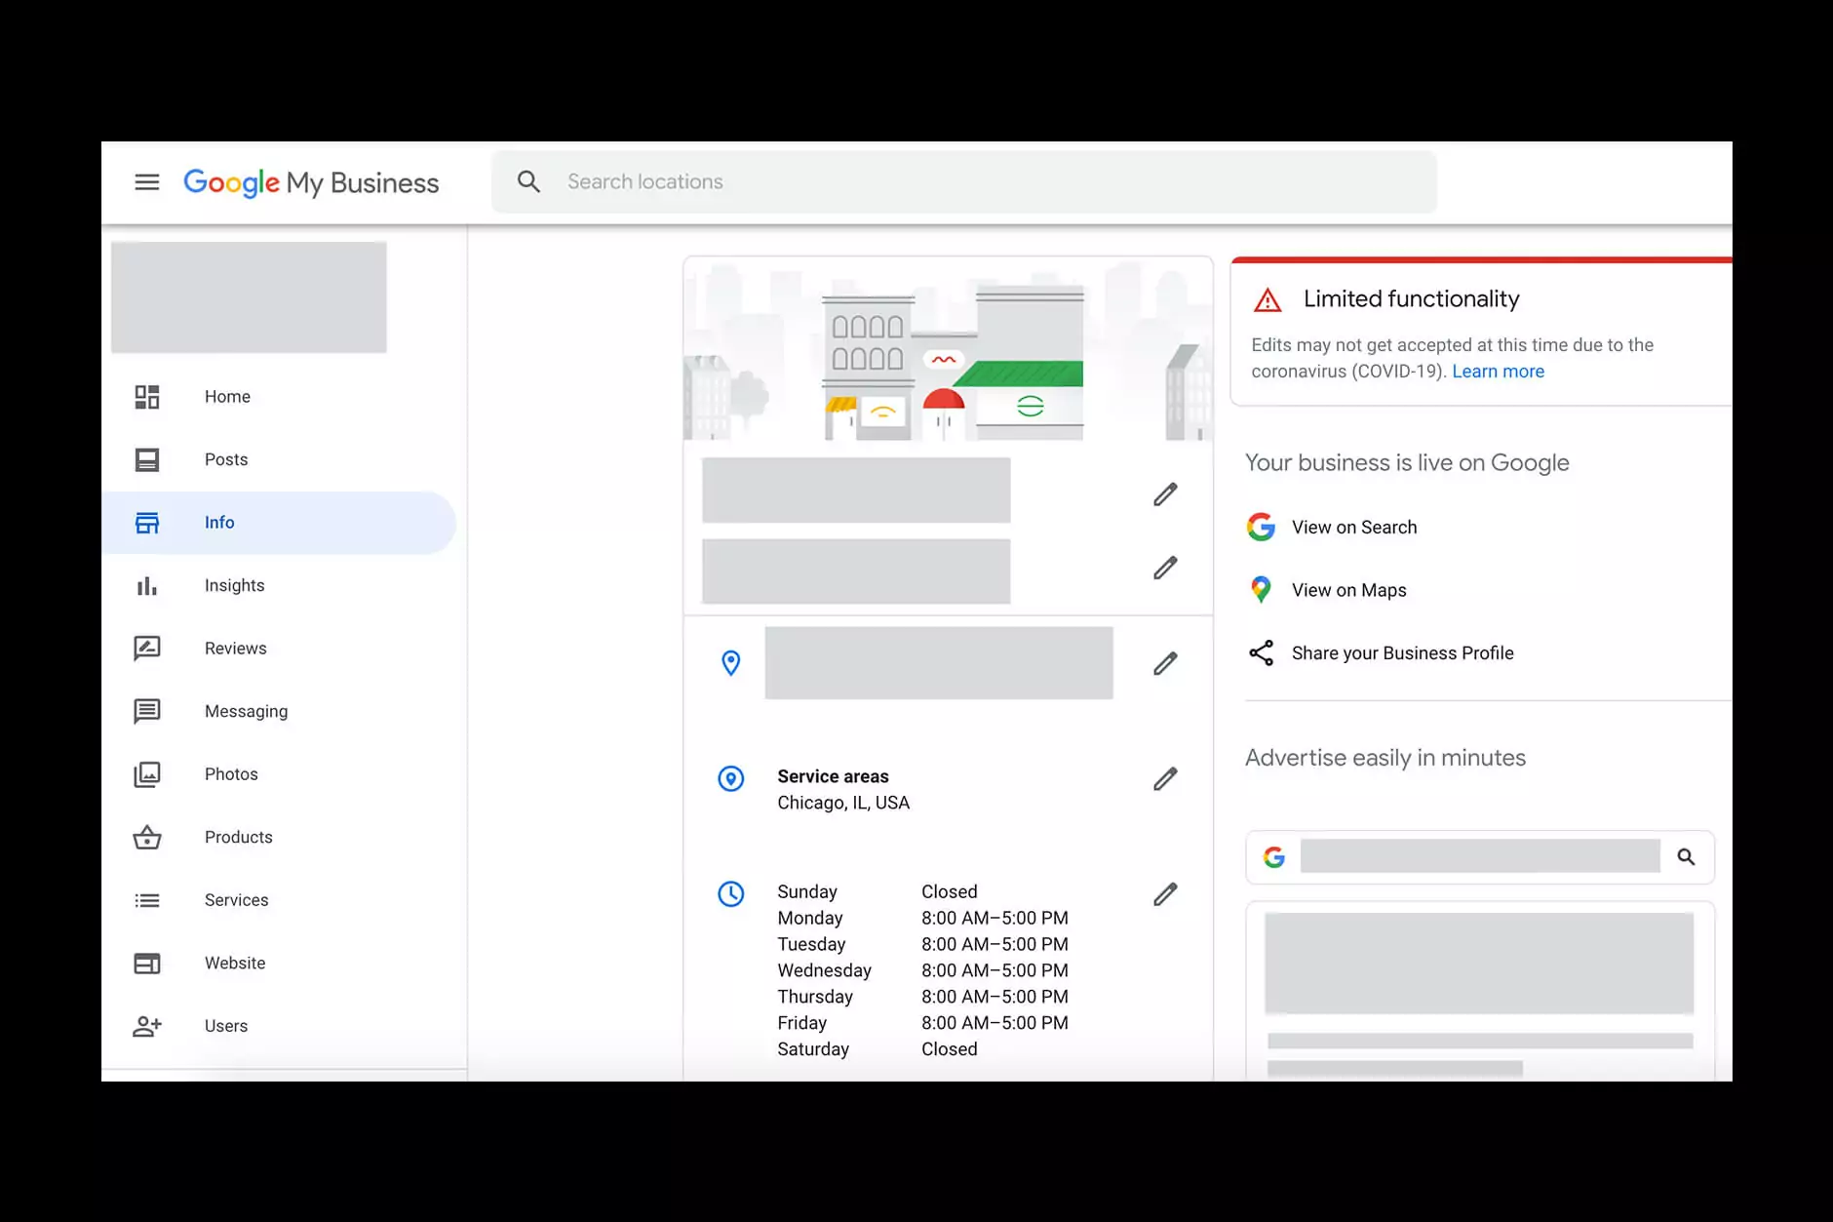Screen dimensions: 1833x1222
Task: Click the Messaging chat icon in sidebar
Action: click(x=147, y=711)
